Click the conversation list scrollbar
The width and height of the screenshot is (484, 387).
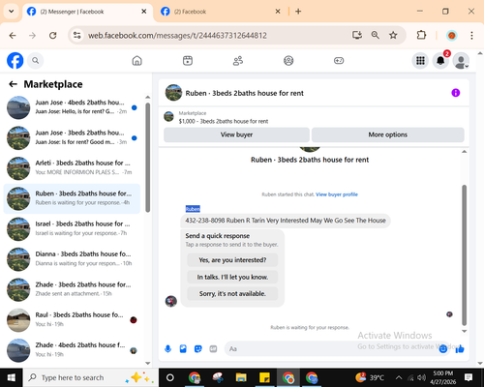[x=147, y=158]
